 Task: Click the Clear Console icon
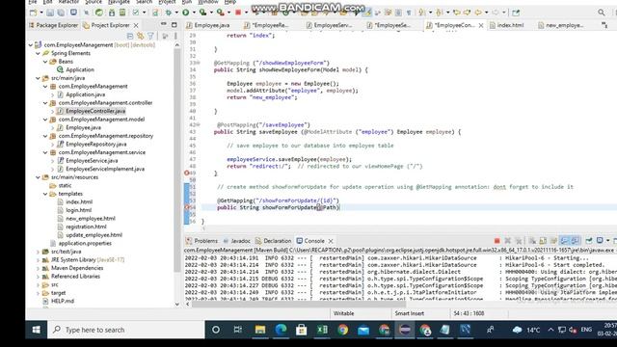(x=532, y=241)
